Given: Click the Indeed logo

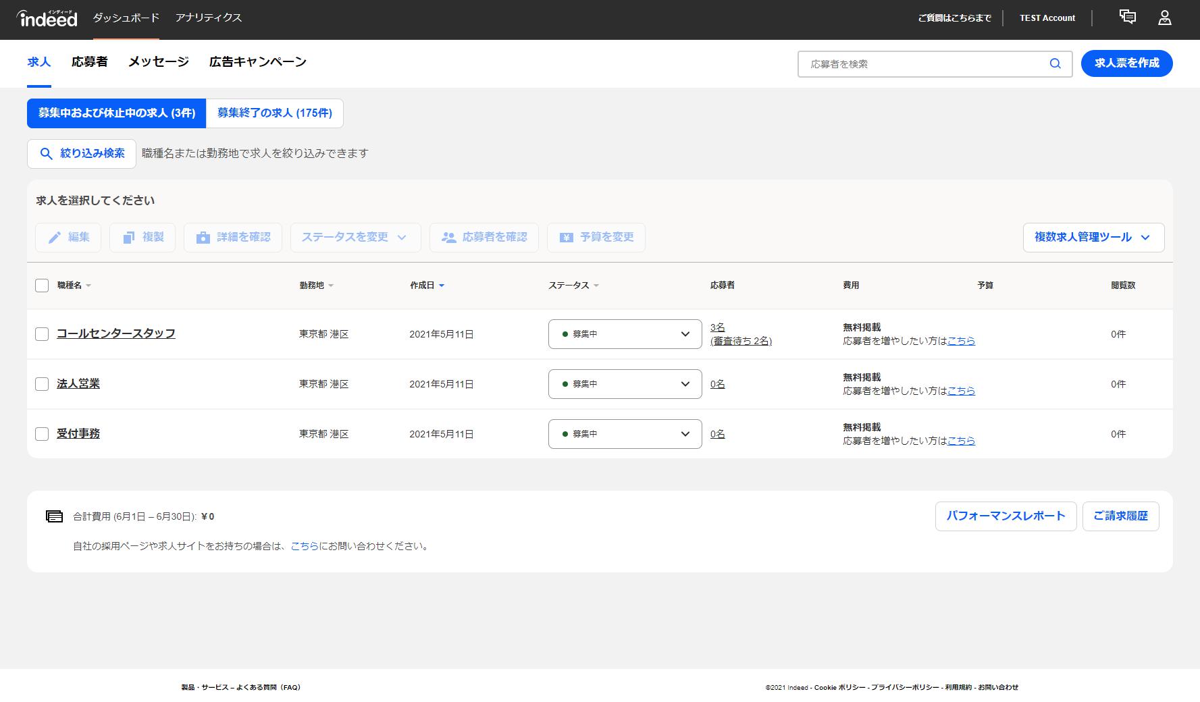Looking at the screenshot, I should (x=47, y=18).
